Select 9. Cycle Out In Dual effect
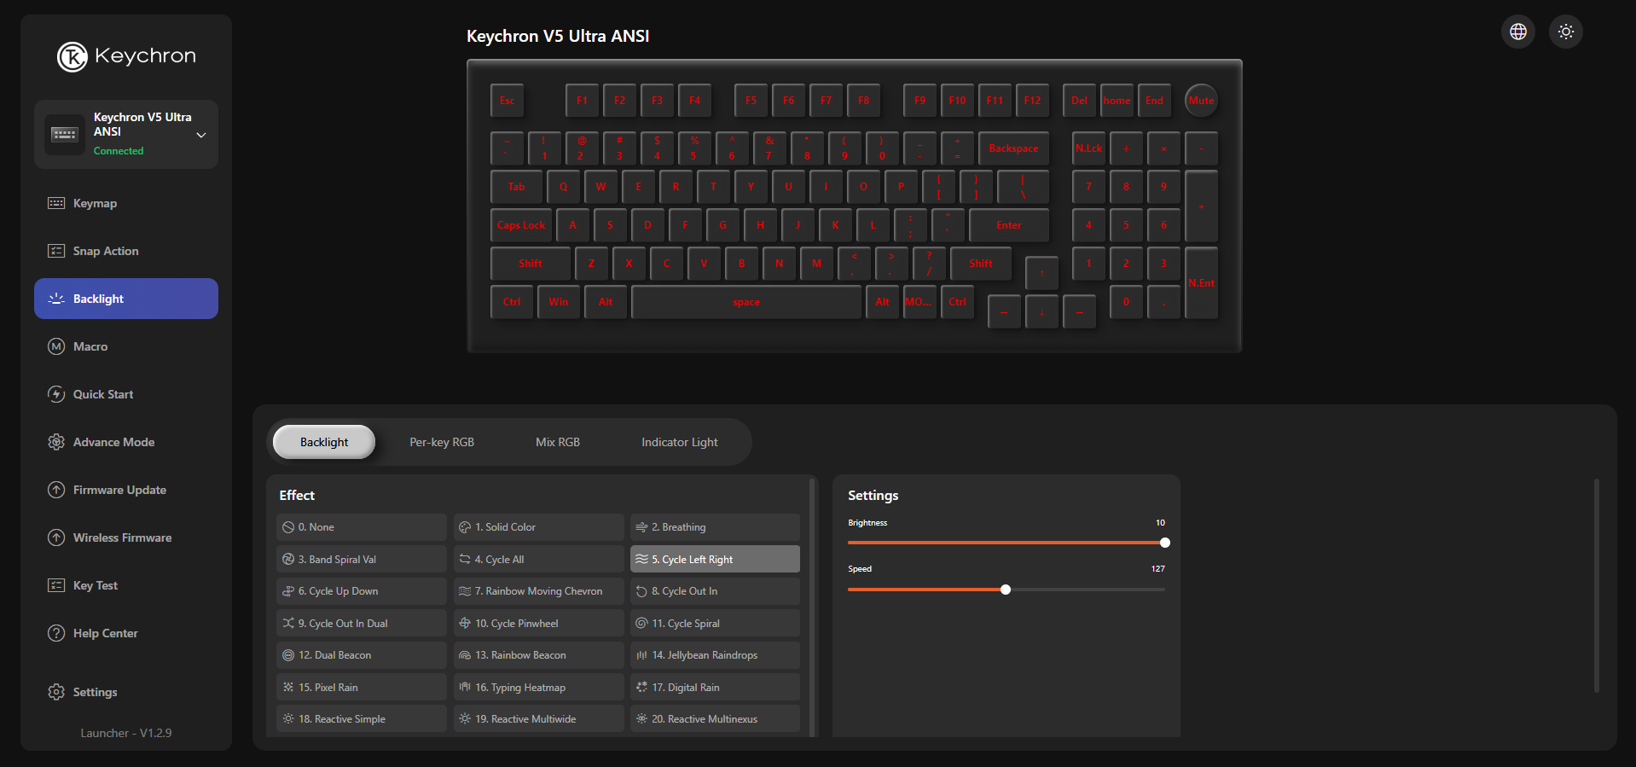The image size is (1636, 767). 362,623
